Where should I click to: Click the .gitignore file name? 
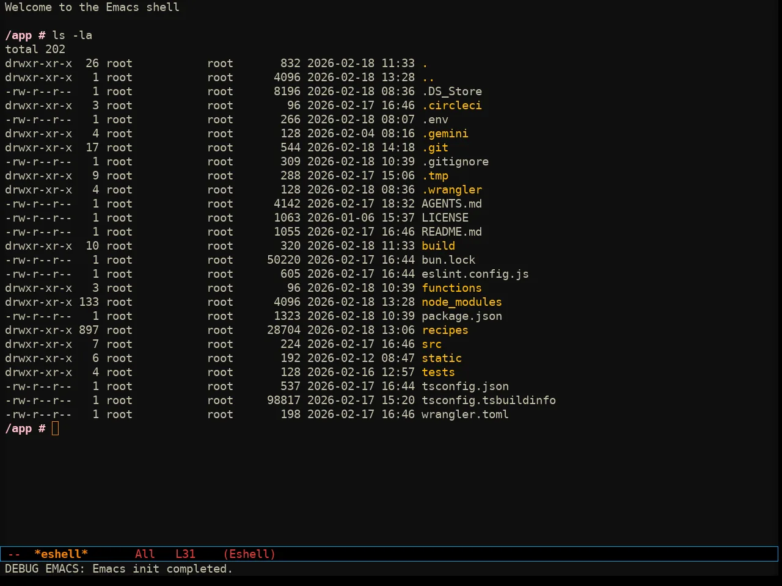point(456,162)
